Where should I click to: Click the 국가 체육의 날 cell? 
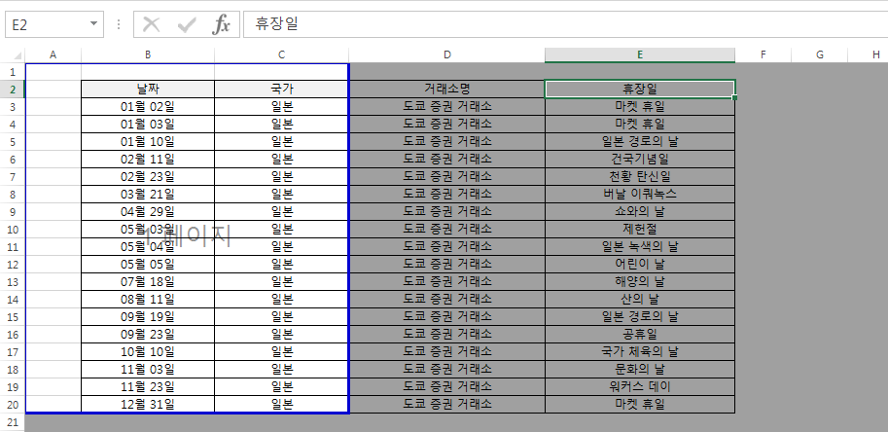pyautogui.click(x=640, y=351)
